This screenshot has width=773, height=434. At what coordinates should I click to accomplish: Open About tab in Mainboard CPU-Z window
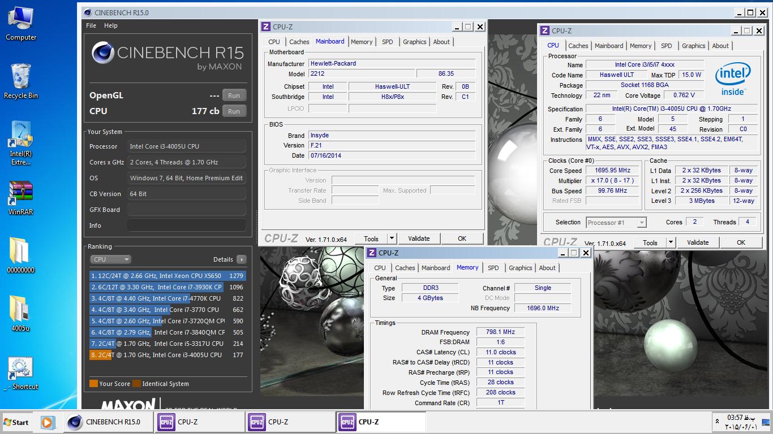441,42
